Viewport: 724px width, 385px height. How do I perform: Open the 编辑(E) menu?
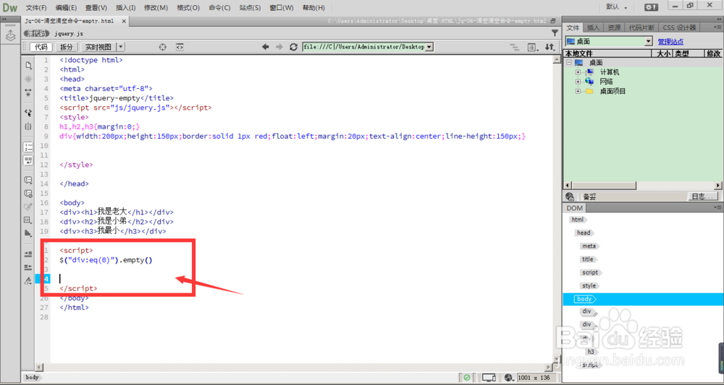[x=67, y=8]
